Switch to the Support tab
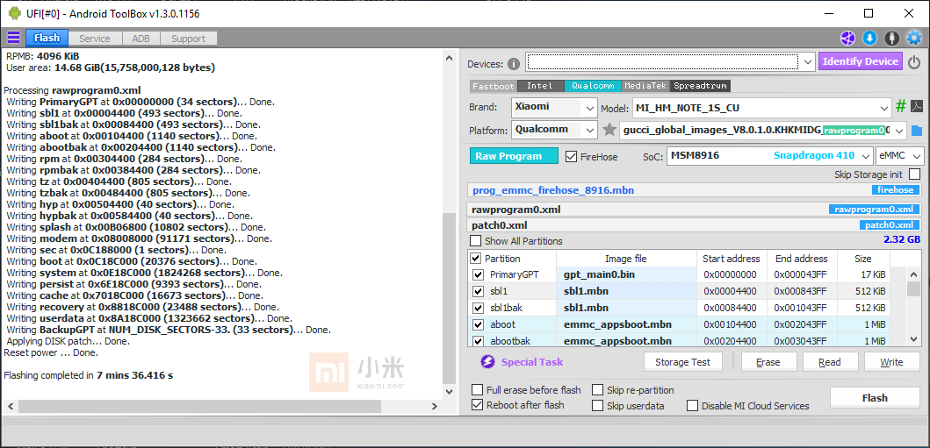Image resolution: width=930 pixels, height=448 pixels. (188, 39)
